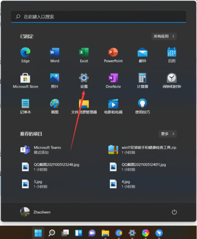This screenshot has height=239, width=197.
Task: Open QQ截图20211005124011.jpg recommended file
Action: 137,167
